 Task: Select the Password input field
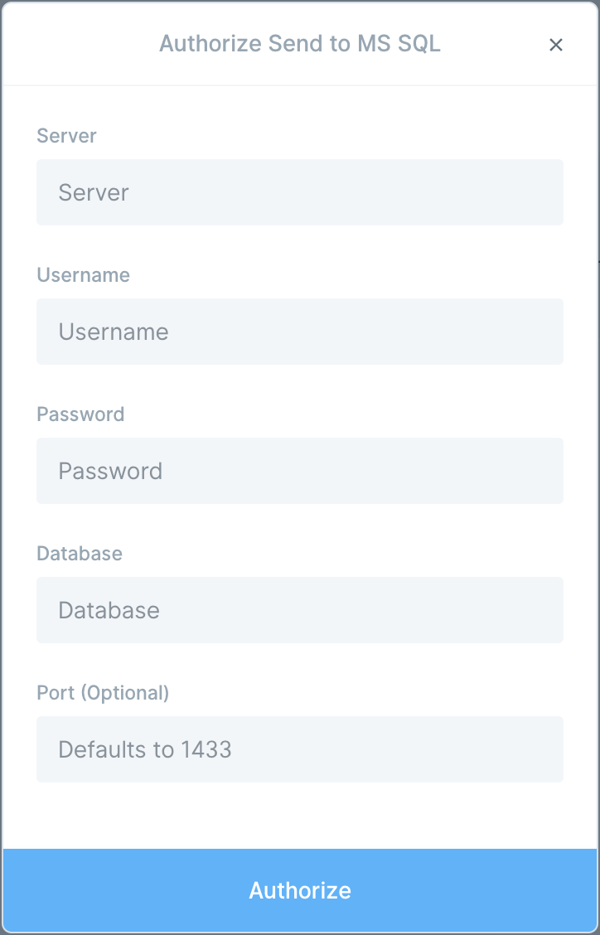point(300,471)
